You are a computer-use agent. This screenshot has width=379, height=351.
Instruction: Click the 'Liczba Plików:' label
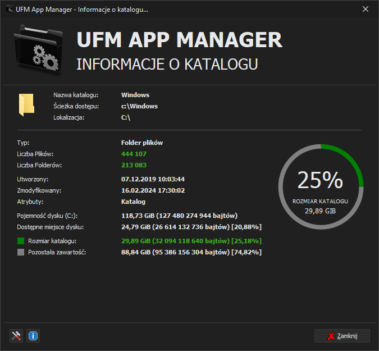(x=35, y=154)
